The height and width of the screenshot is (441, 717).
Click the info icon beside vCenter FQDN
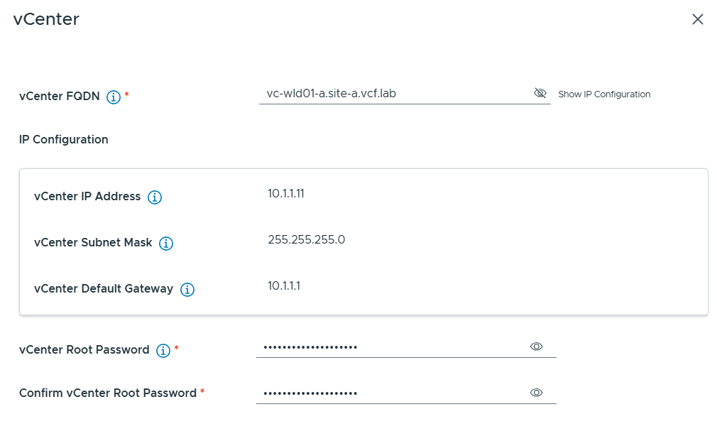click(114, 97)
